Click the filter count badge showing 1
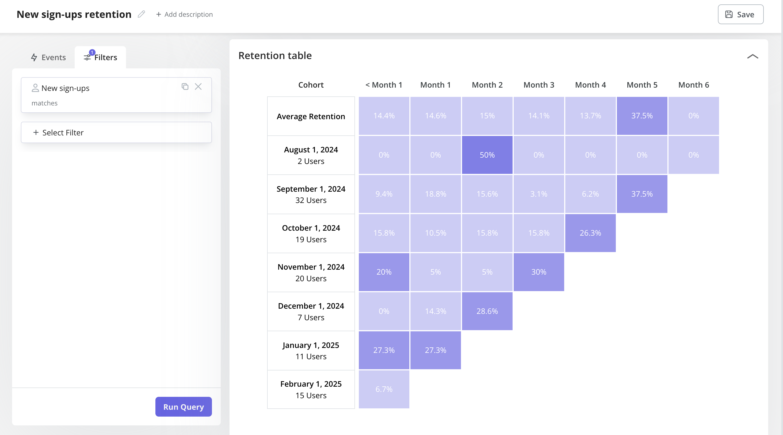 click(92, 52)
